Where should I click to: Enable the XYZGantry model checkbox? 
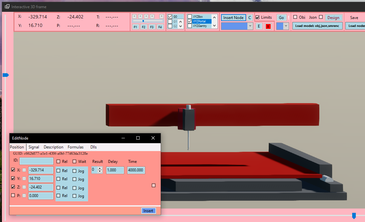[x=190, y=26]
